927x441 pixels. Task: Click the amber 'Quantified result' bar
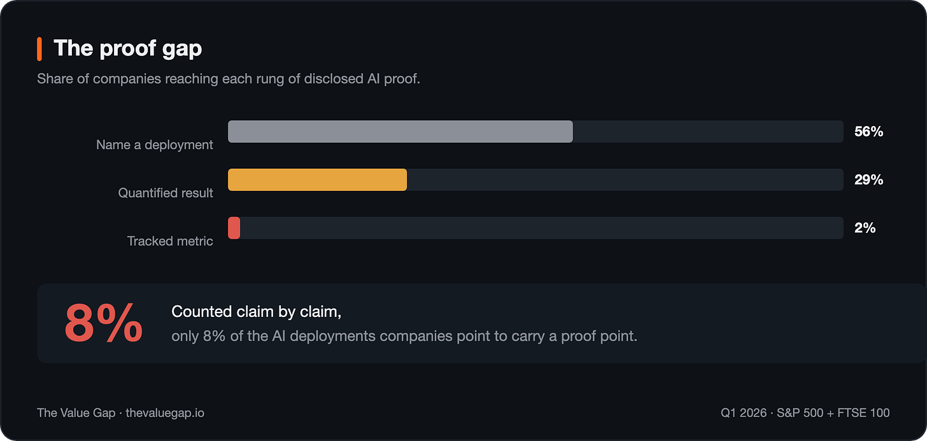tap(317, 180)
